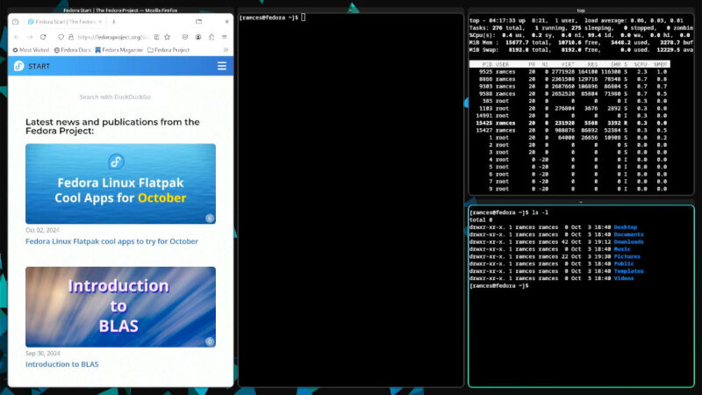Show site security padlock info

coord(71,37)
